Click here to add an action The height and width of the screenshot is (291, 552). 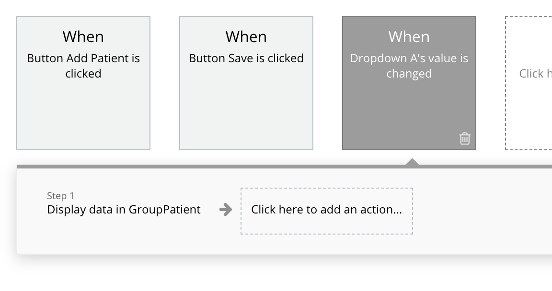click(326, 210)
